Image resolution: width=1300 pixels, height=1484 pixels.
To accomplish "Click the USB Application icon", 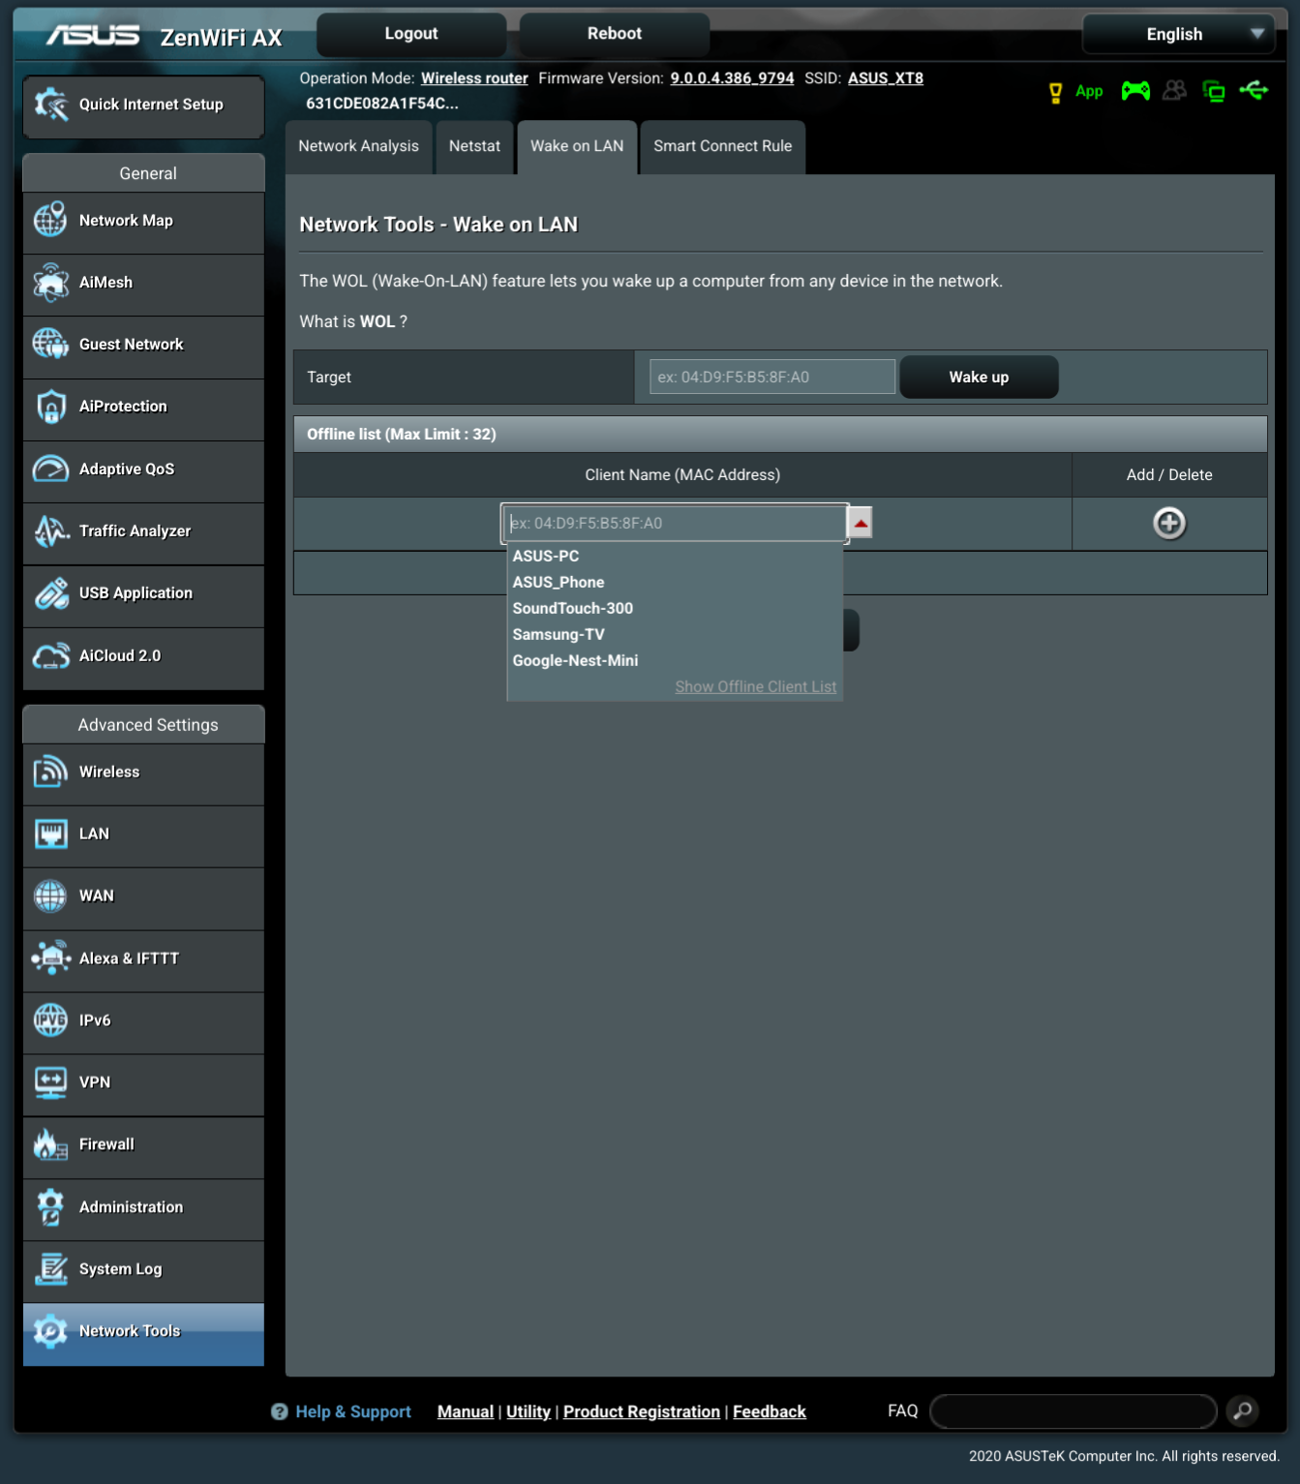I will pos(50,592).
